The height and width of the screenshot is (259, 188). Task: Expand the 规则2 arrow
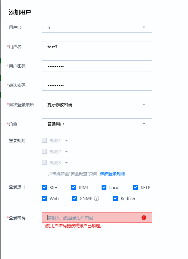[66, 152]
